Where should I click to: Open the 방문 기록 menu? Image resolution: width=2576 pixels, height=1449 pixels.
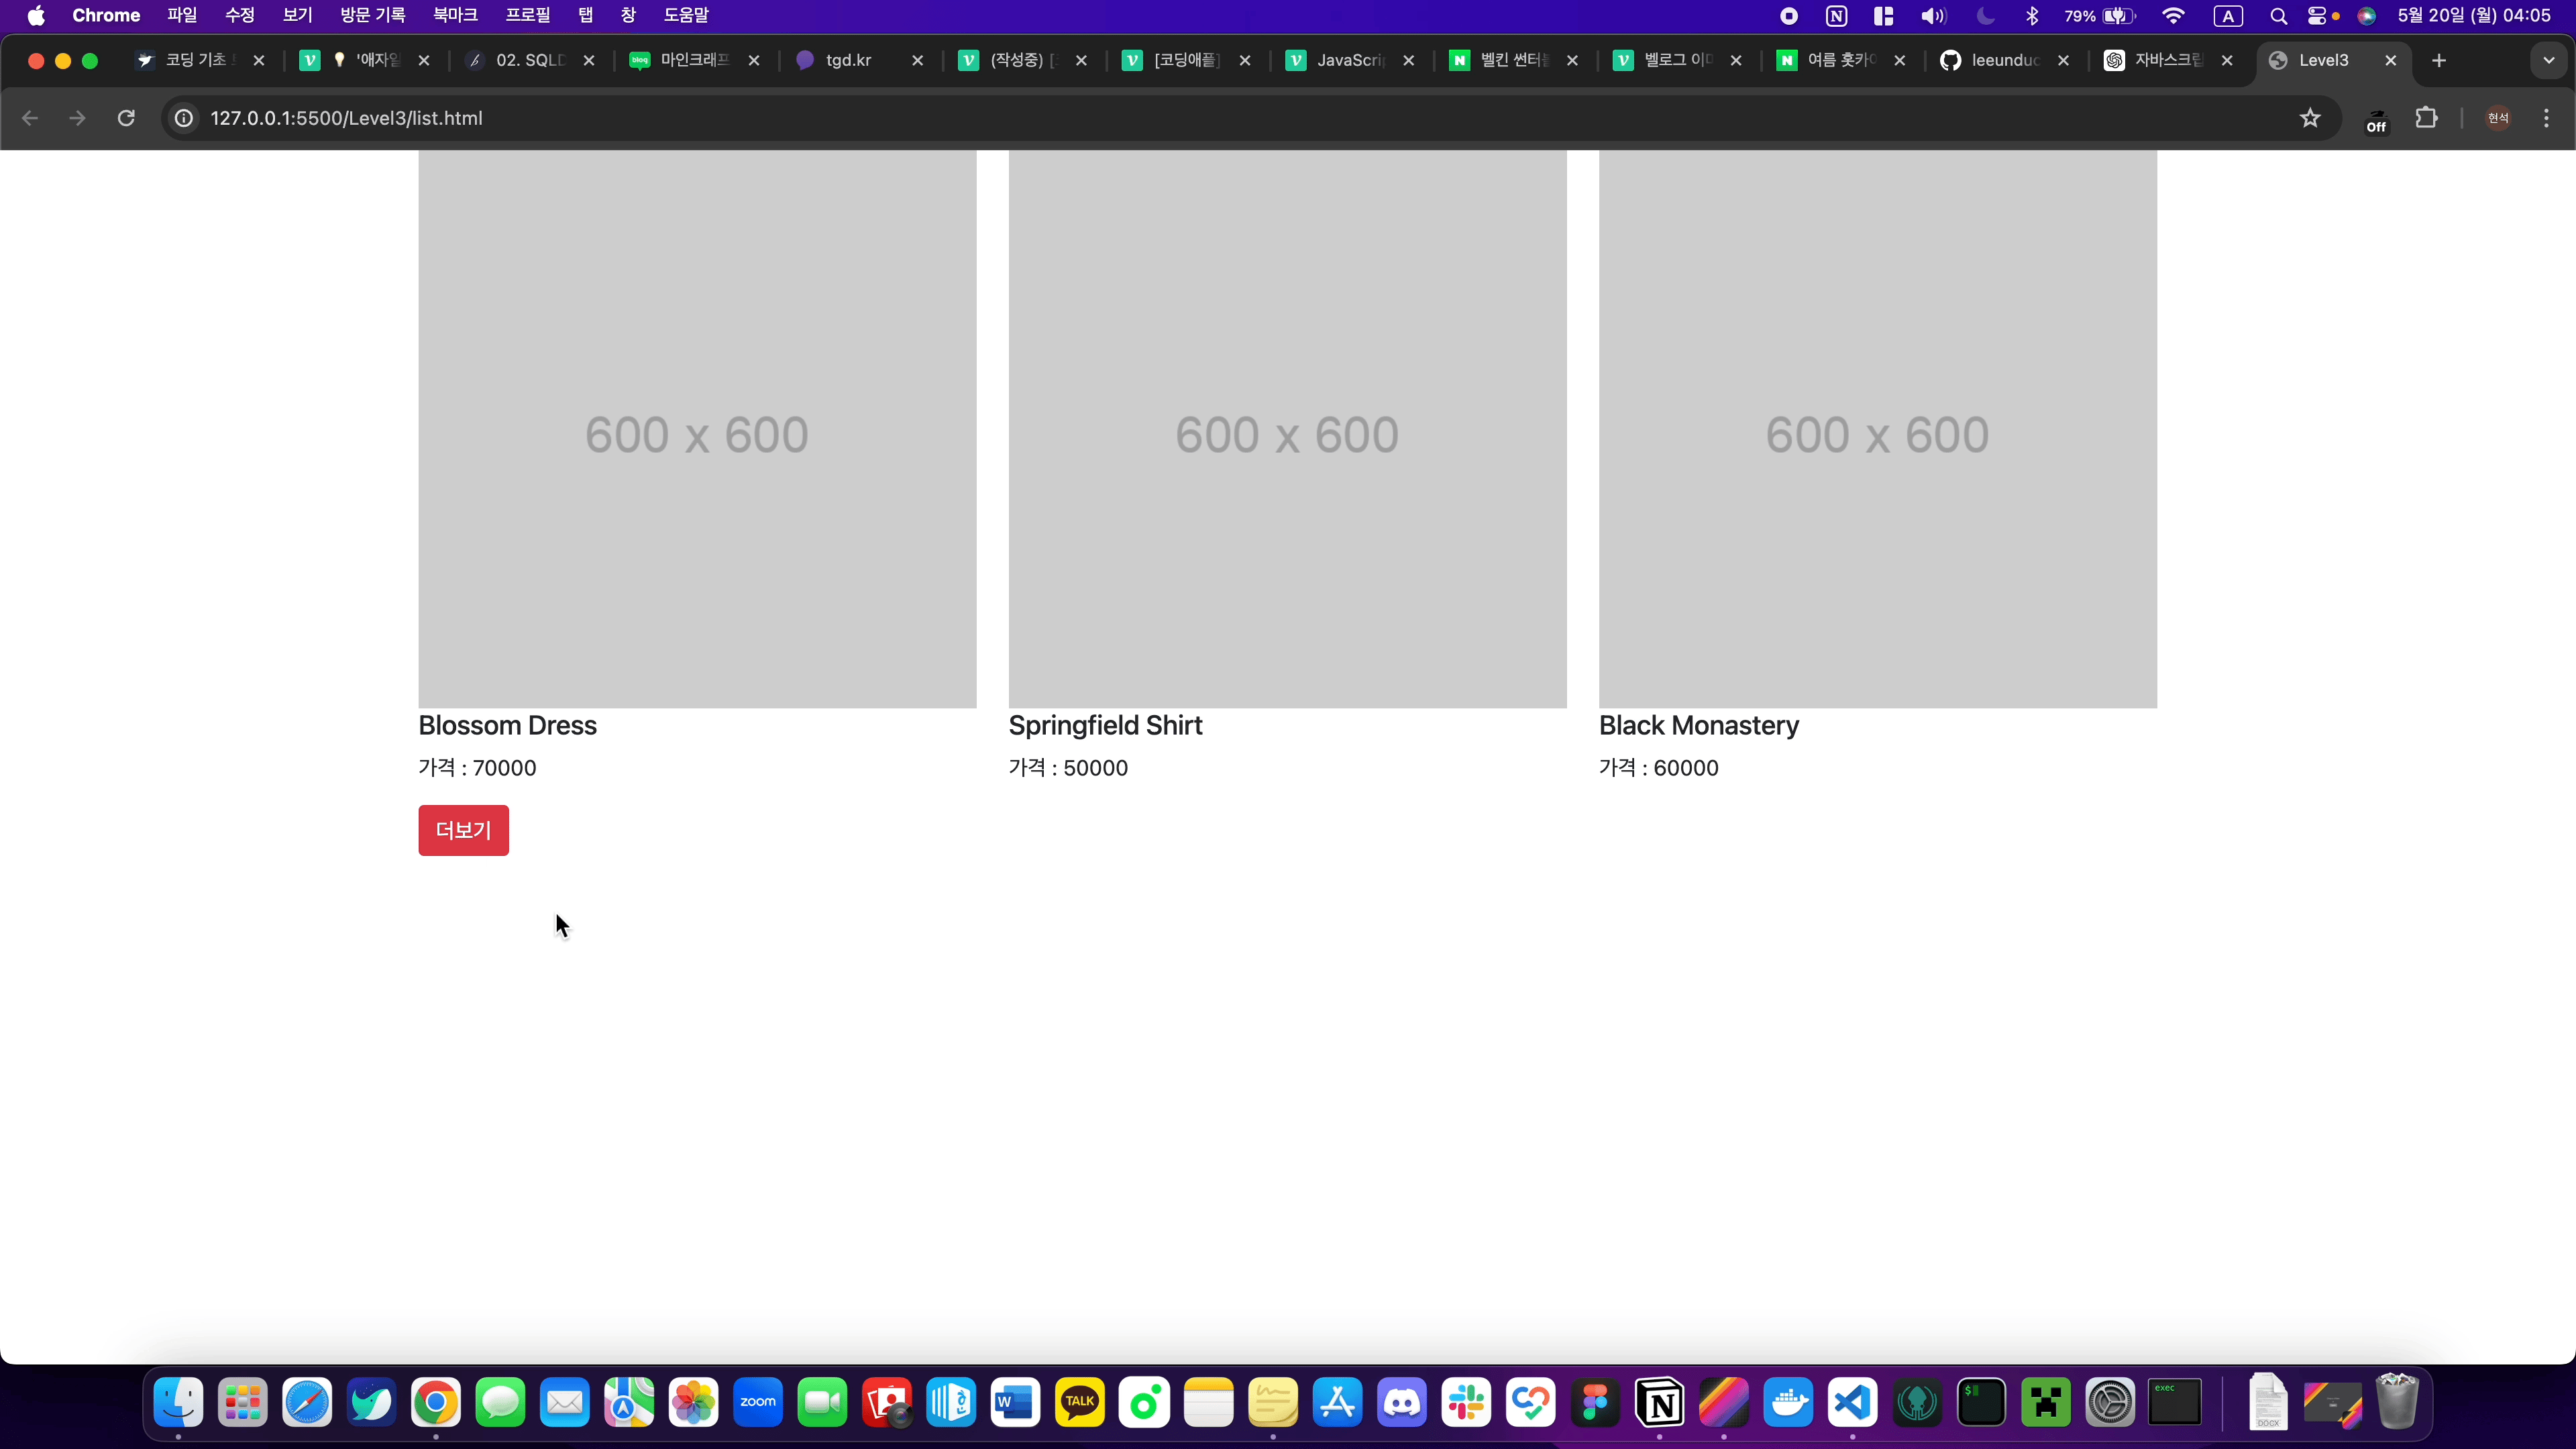(x=372, y=15)
